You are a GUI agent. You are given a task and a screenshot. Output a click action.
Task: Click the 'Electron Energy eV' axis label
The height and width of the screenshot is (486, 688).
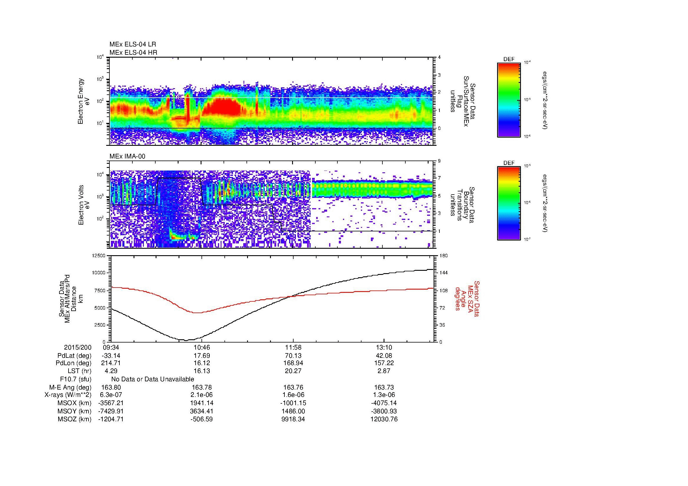pos(84,101)
